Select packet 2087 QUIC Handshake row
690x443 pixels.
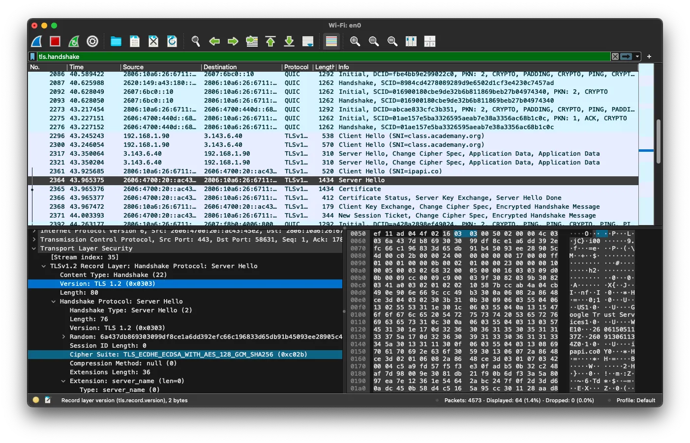pos(333,83)
